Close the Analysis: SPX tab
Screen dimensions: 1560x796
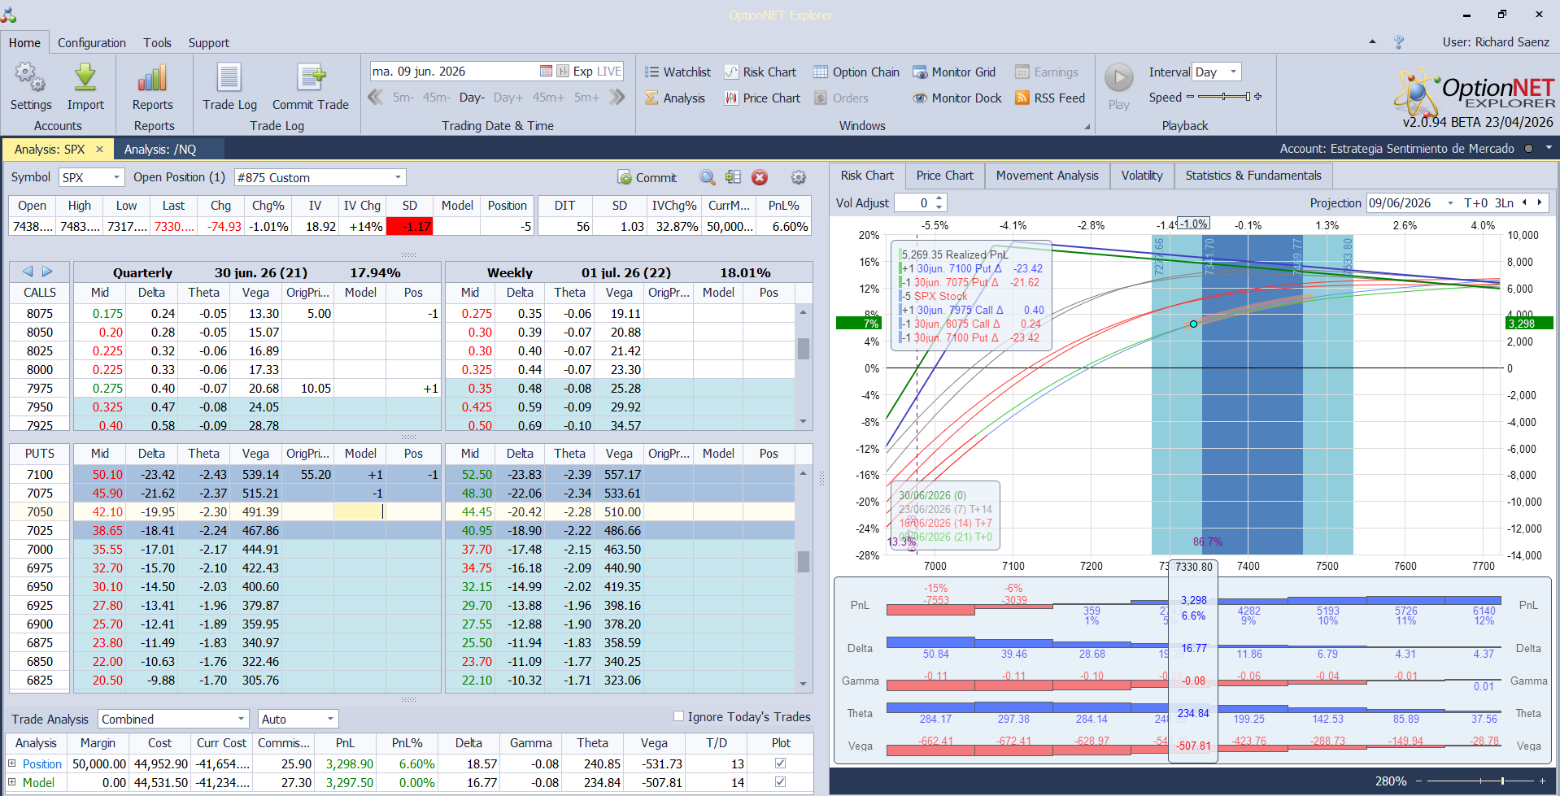pos(99,150)
